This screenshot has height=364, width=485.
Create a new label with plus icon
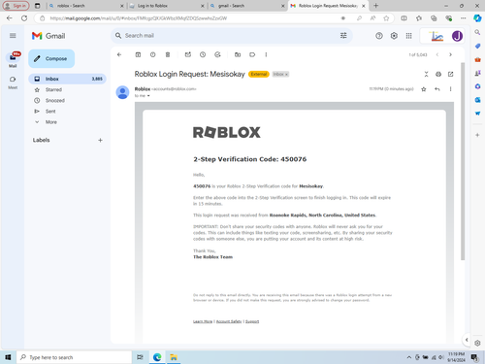click(100, 140)
